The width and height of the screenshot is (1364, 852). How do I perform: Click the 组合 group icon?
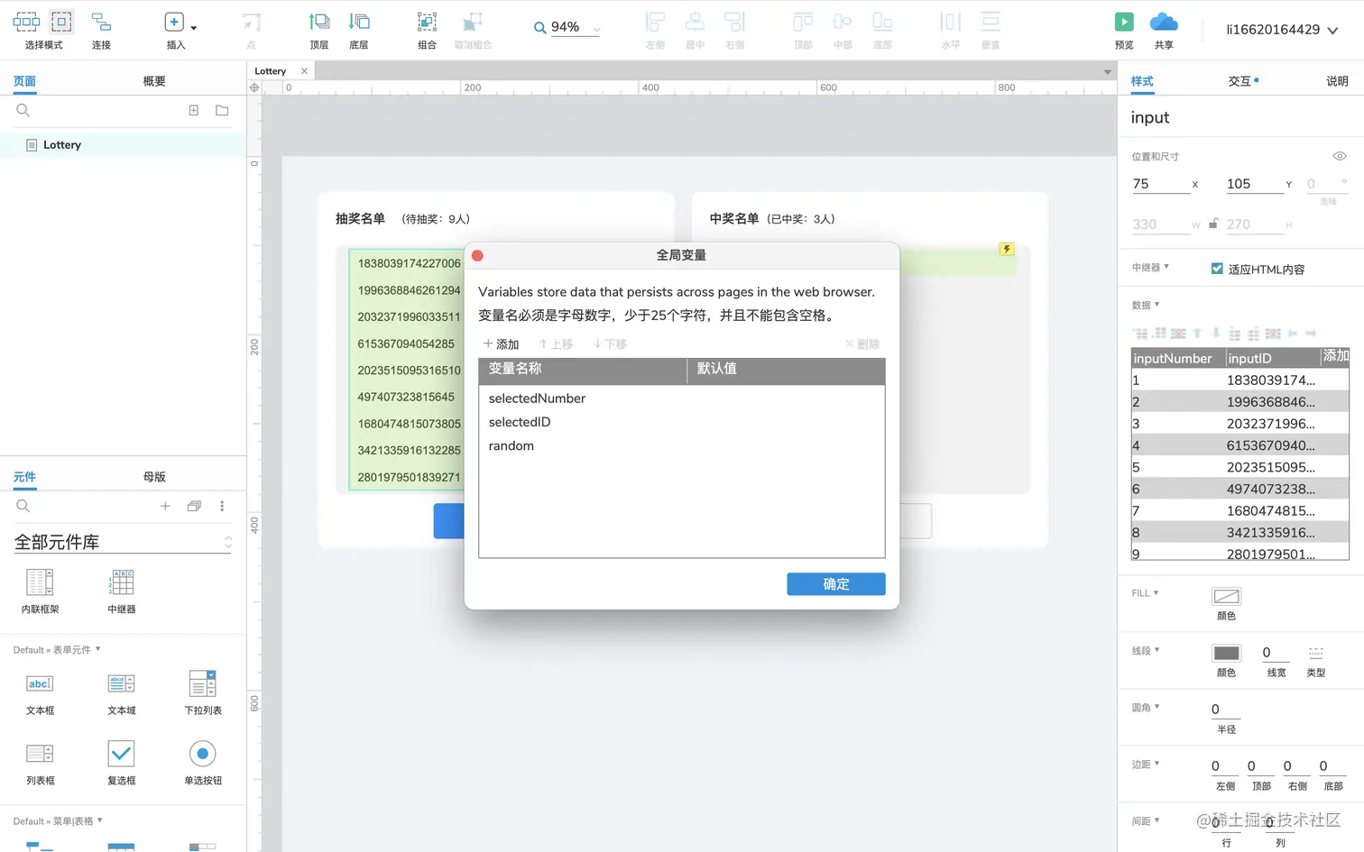[x=427, y=22]
